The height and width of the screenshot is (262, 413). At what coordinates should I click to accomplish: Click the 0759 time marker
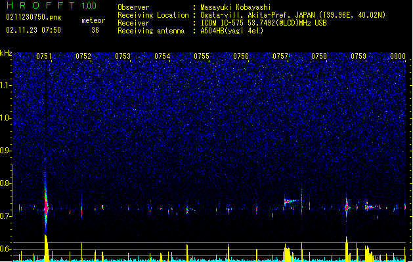tap(359, 56)
